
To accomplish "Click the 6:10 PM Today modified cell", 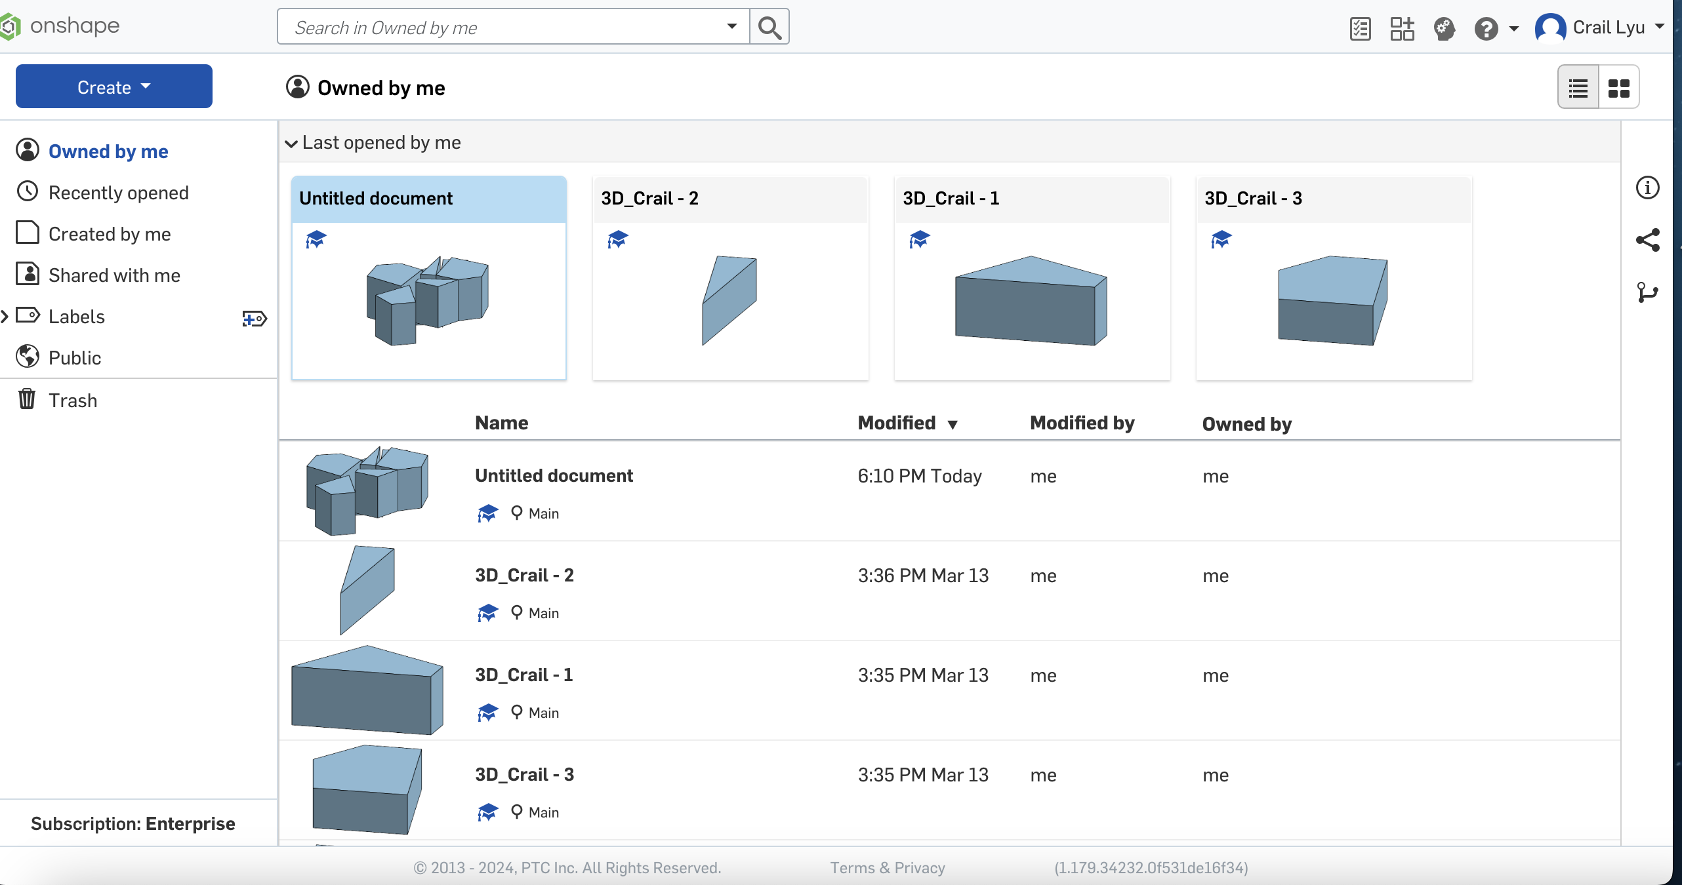I will click(x=920, y=476).
